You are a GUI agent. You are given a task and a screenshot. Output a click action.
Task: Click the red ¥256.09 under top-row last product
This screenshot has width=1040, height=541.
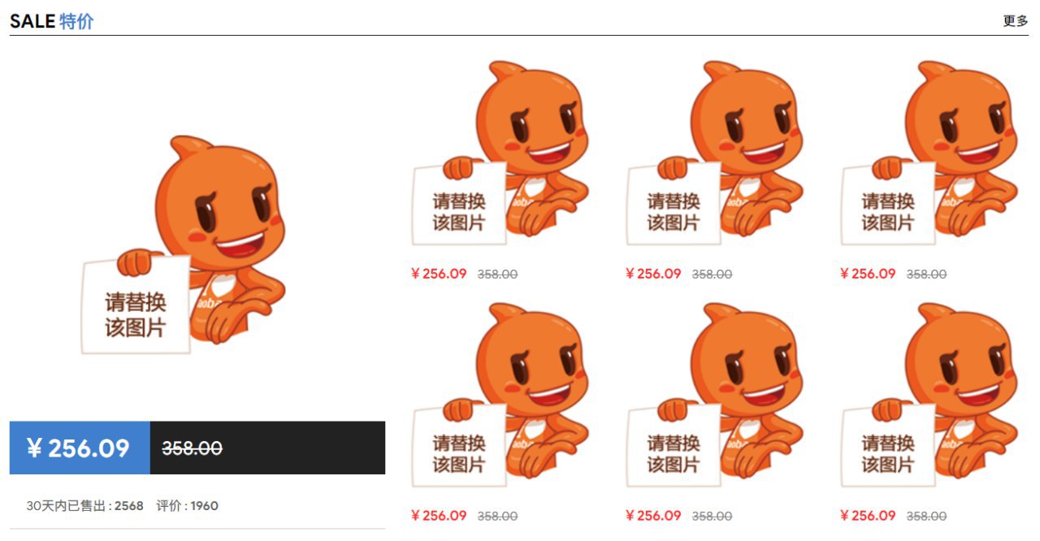868,274
